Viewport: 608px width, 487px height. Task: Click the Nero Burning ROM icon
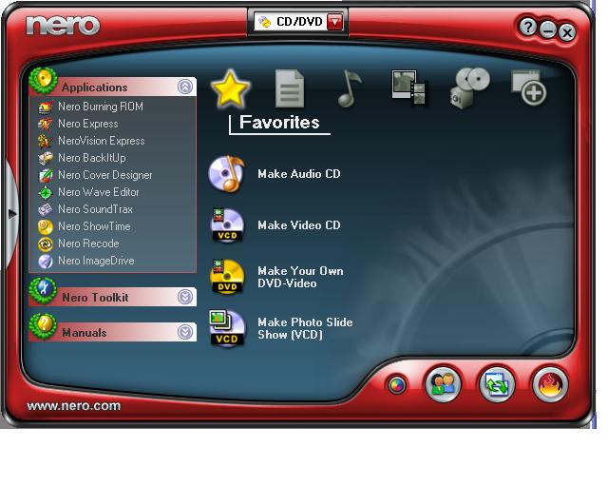(x=46, y=107)
